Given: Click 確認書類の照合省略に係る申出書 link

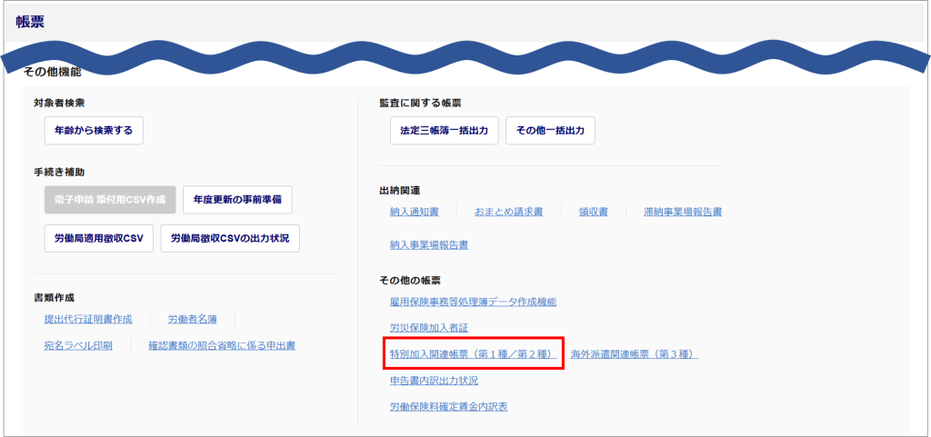Looking at the screenshot, I should point(221,345).
